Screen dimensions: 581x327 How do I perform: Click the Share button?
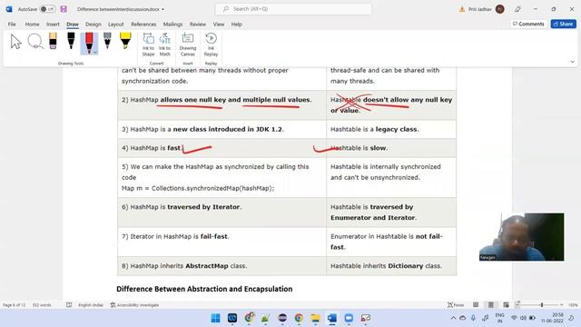click(563, 24)
